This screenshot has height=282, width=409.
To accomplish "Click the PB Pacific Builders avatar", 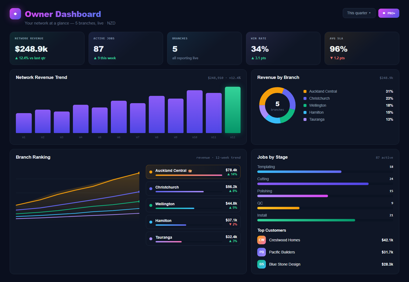I will pos(262,252).
